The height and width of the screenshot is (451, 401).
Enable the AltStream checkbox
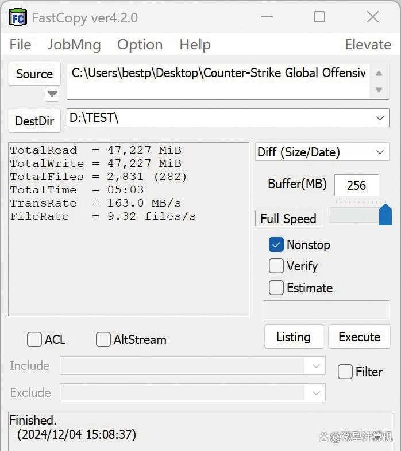[x=103, y=339]
